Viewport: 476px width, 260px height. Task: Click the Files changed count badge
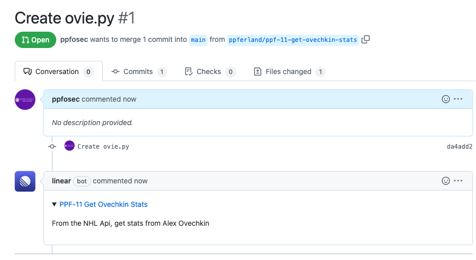[320, 72]
